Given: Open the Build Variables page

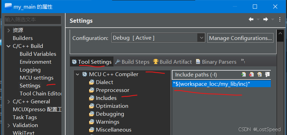Looking at the screenshot, I should coord(38,54).
